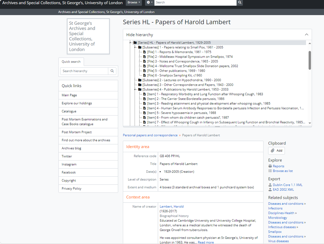324x244 pixels.
Task: Open Item 7 Effect of Whooping Cough in Infancy
Action: coord(226,122)
